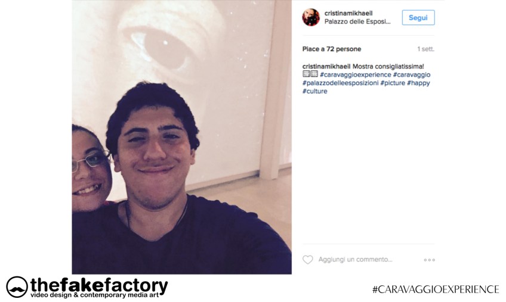Image resolution: width=506 pixels, height=302 pixels.
Task: Open the #caravaggio hashtag link
Action: point(412,75)
